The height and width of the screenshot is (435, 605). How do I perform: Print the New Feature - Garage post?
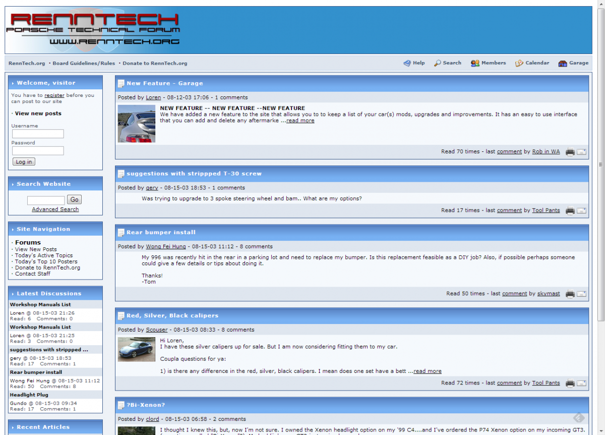(570, 152)
